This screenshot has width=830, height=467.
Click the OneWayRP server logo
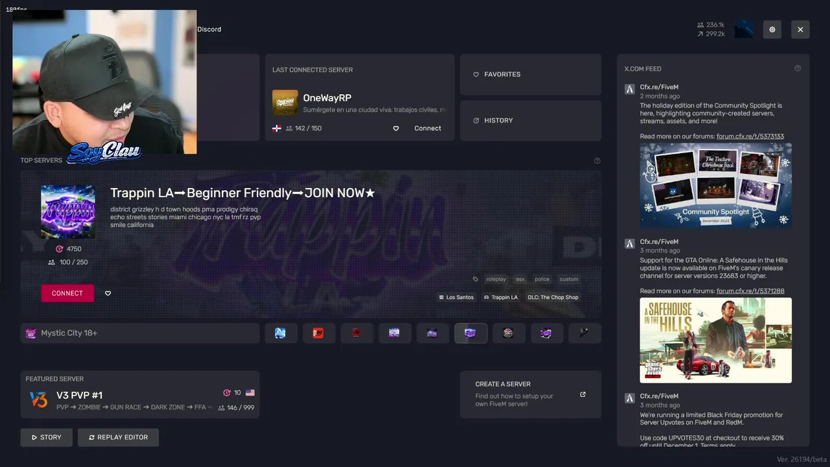point(285,102)
